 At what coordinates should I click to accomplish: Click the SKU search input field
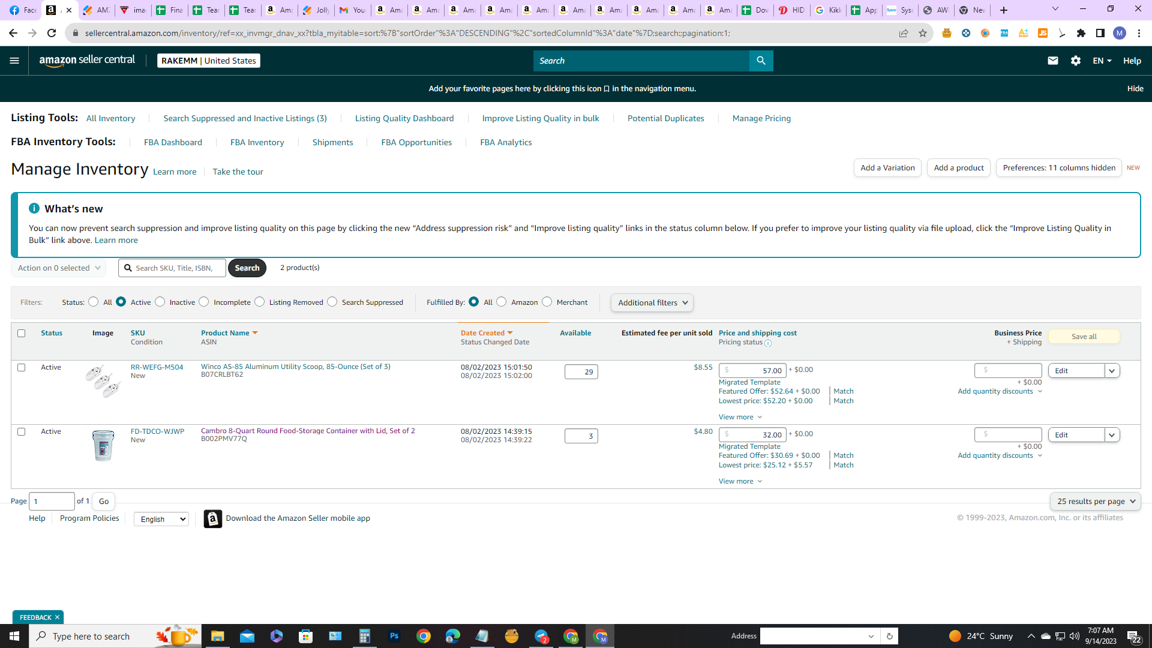[173, 268]
